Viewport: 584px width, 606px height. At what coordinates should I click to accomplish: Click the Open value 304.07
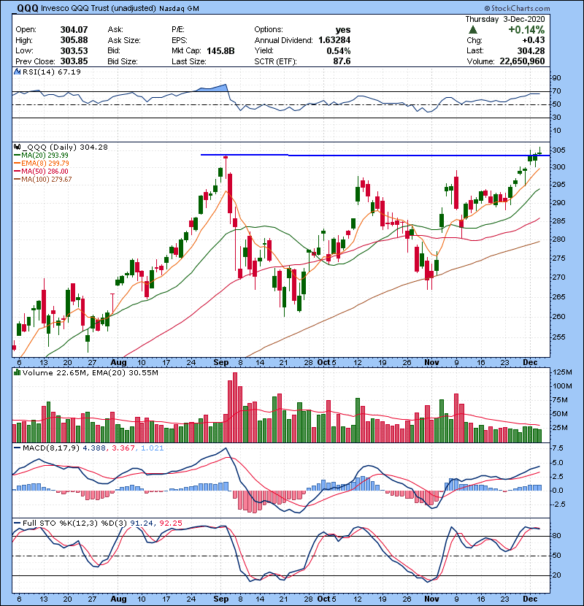point(74,30)
